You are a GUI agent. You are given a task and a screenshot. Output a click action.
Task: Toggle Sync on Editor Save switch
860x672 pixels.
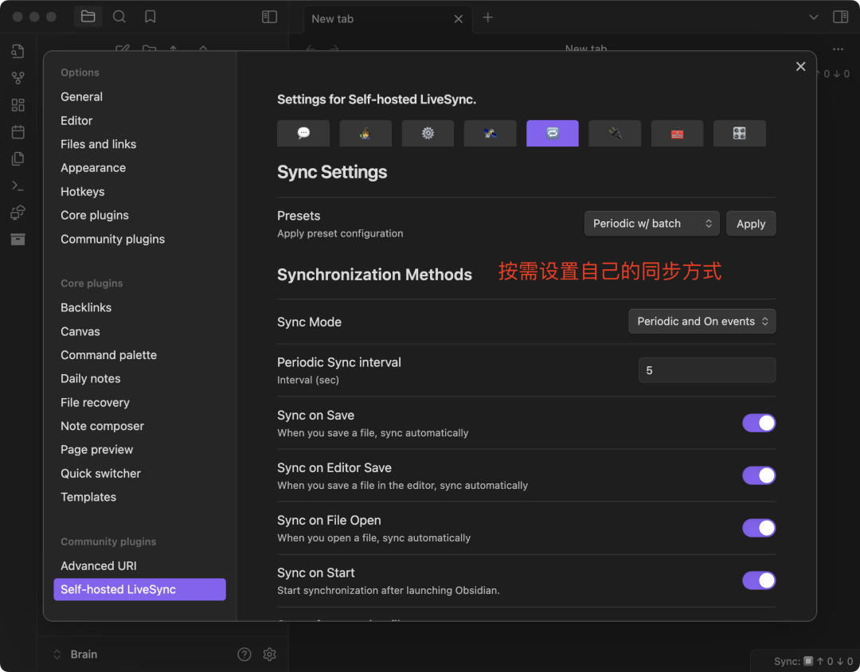pyautogui.click(x=759, y=475)
